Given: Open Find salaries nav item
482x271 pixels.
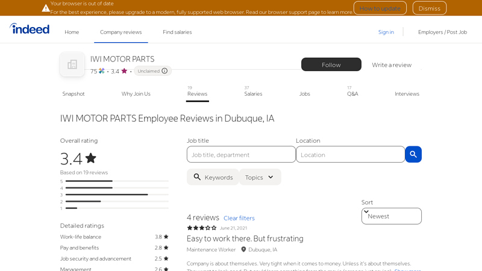Looking at the screenshot, I should click(177, 32).
